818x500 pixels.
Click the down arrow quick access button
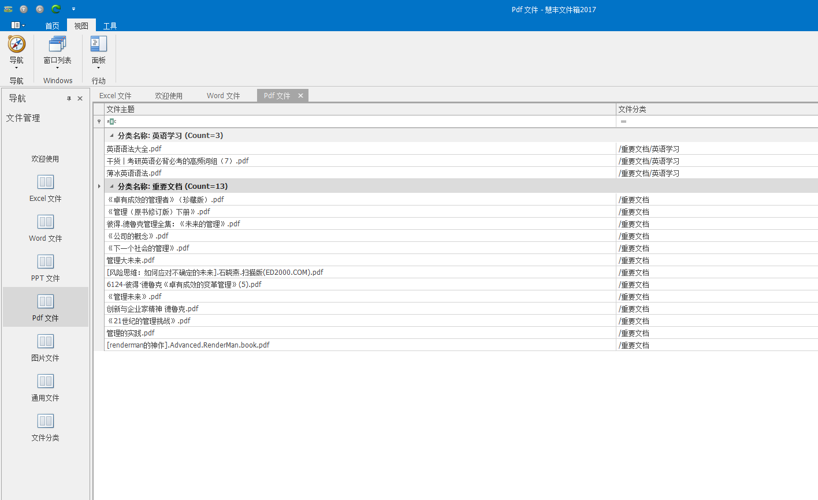tap(40, 9)
